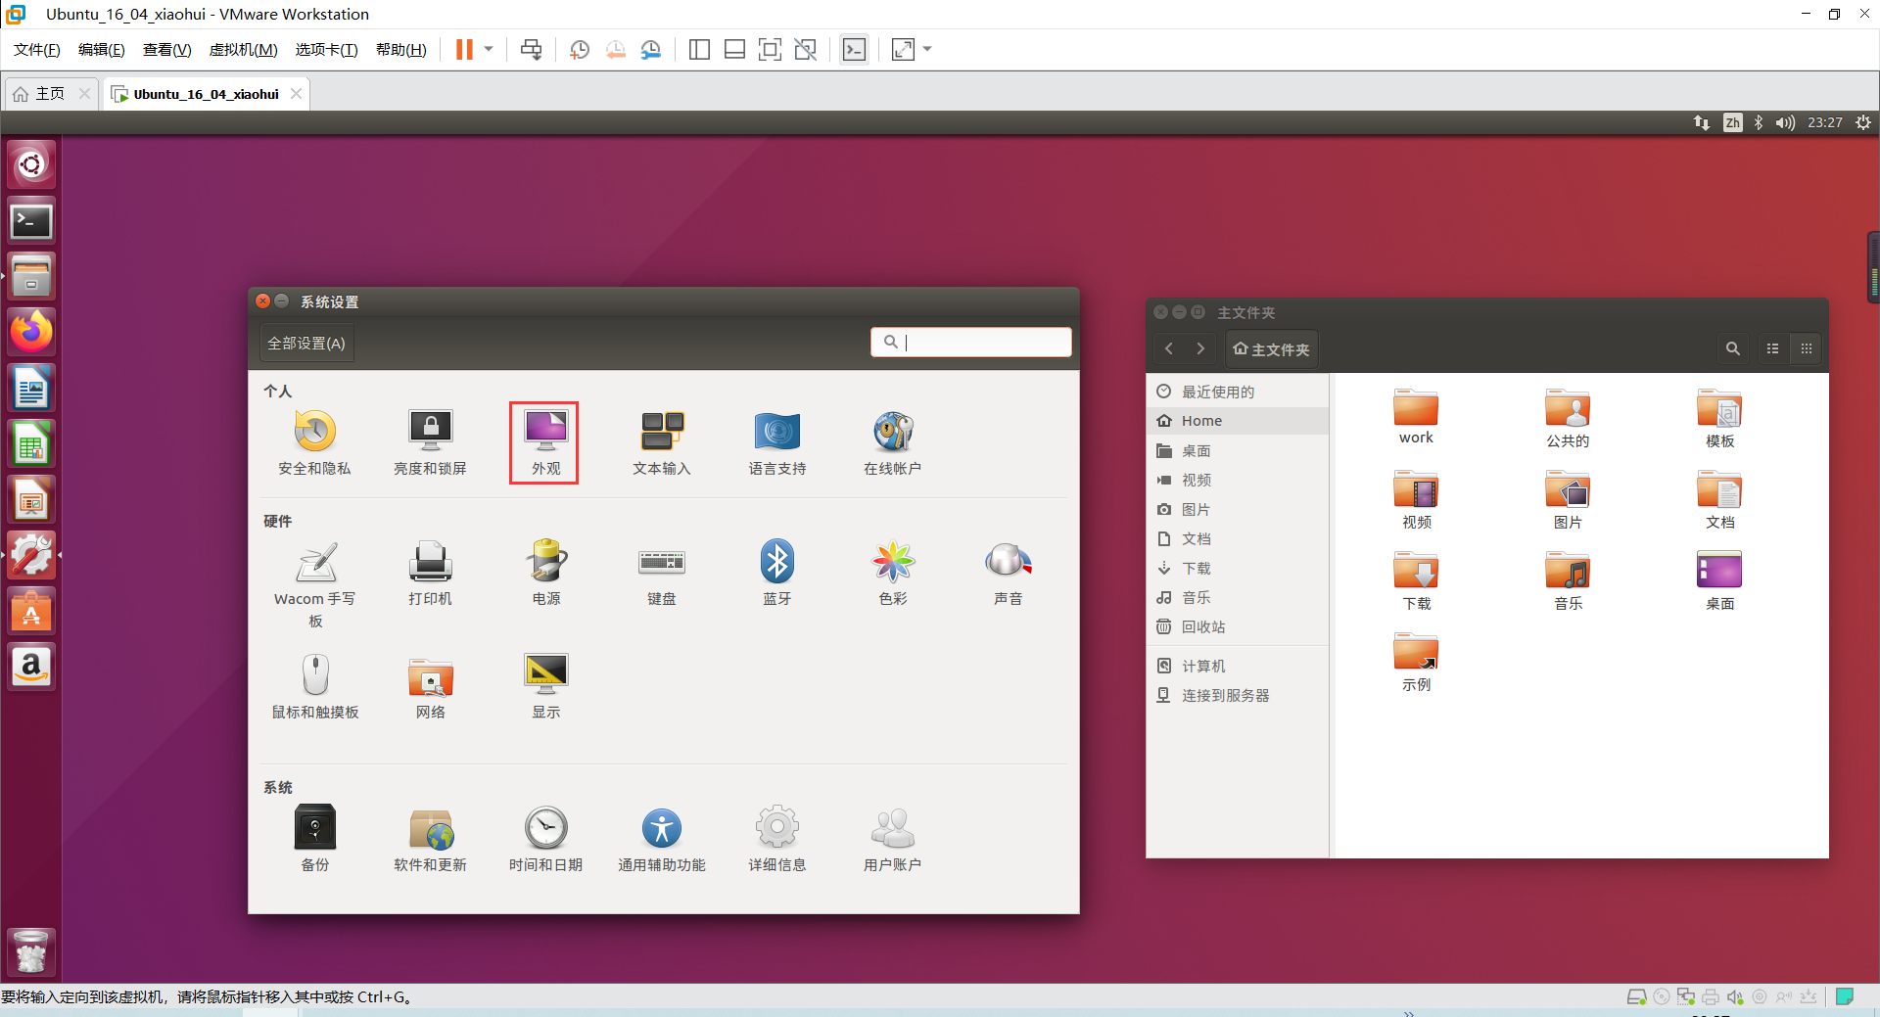Open User Accounts (用户账户) settings
1880x1017 pixels.
(893, 839)
